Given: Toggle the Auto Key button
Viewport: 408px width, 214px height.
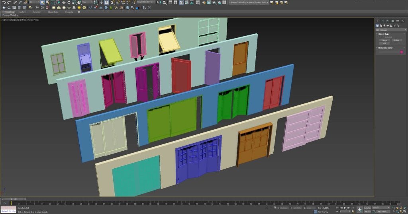Looking at the screenshot, I should (367, 208).
